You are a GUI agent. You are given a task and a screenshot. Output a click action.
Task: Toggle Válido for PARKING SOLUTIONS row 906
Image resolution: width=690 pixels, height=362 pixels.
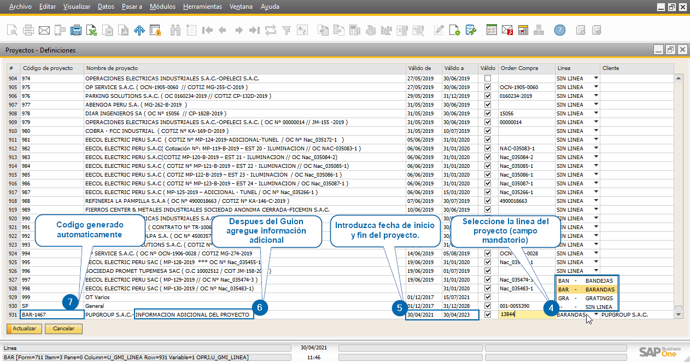488,96
